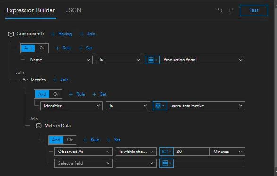Switch to the Expression Builder tab
The width and height of the screenshot is (277, 176).
click(x=31, y=10)
